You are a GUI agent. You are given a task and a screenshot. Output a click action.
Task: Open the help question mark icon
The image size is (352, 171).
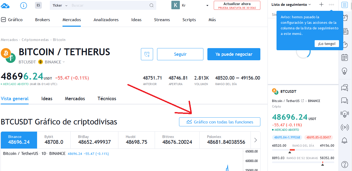tap(344, 164)
